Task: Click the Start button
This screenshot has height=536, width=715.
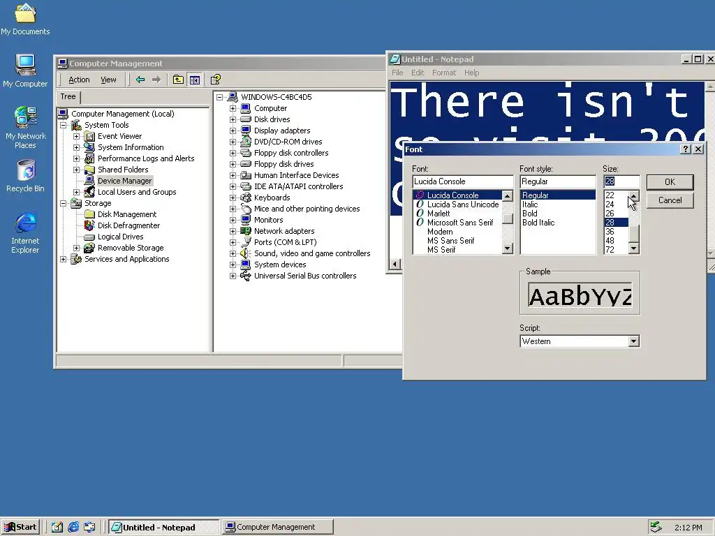Action: coord(20,527)
